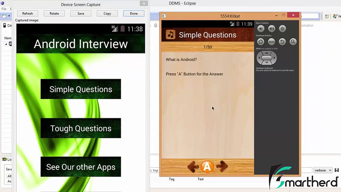The image size is (341, 192).
Task: Click the 1/50 question counter
Action: pyautogui.click(x=208, y=47)
